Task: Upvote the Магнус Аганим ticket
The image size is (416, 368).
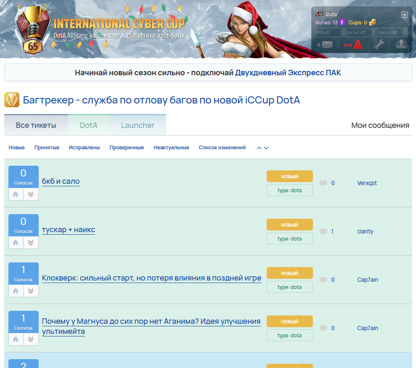Action: (16, 339)
